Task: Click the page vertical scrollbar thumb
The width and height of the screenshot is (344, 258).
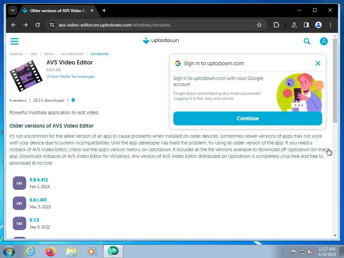Action: [x=335, y=81]
